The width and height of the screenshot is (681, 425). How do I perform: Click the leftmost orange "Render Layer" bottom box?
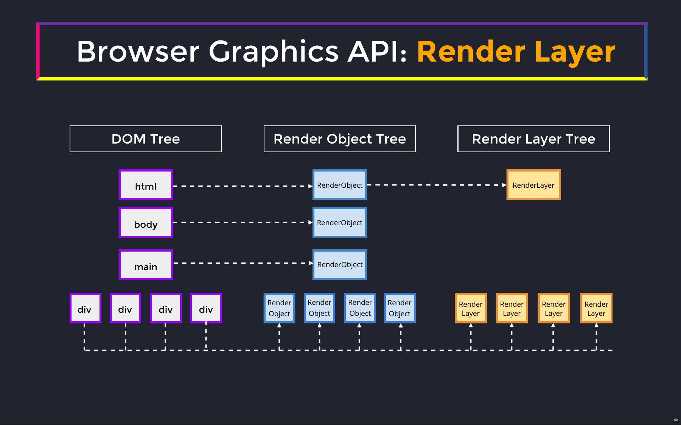471,308
